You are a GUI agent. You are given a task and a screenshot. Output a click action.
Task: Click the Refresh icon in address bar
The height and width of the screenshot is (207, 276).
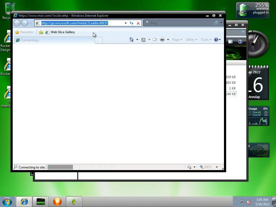click(x=132, y=23)
